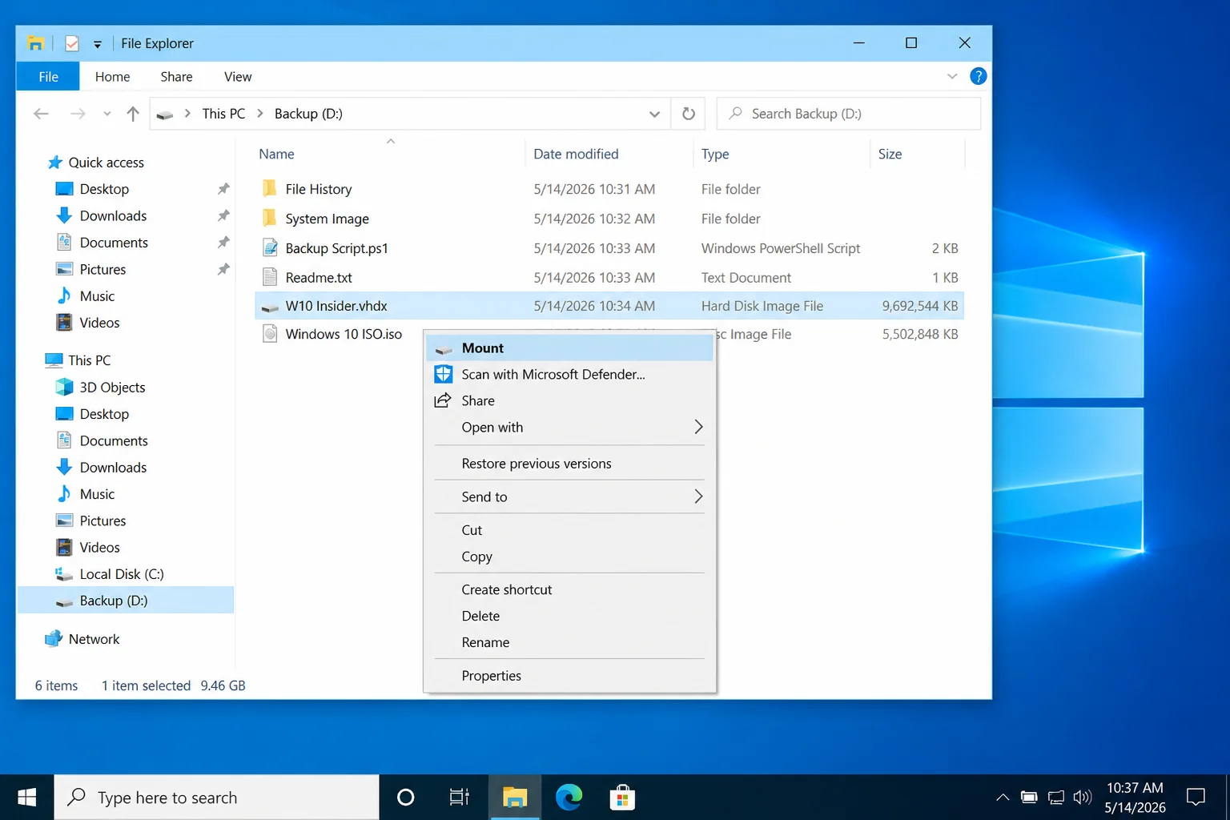
Task: Click the Mount option in context menu
Action: coord(569,348)
